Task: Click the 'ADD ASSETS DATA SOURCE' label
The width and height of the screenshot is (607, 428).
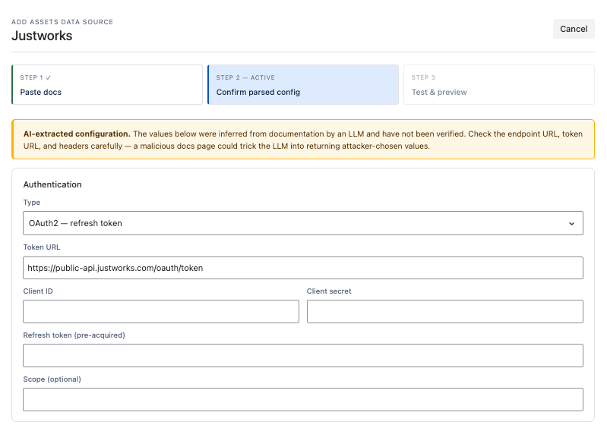Action: point(62,22)
